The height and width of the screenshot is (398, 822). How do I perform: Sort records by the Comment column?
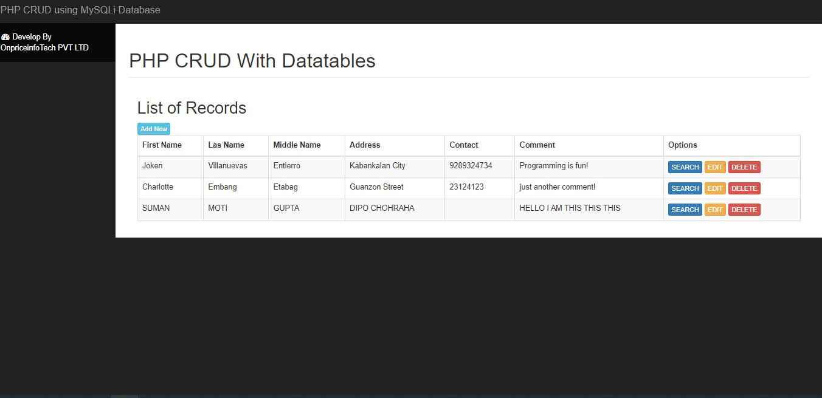pyautogui.click(x=537, y=145)
